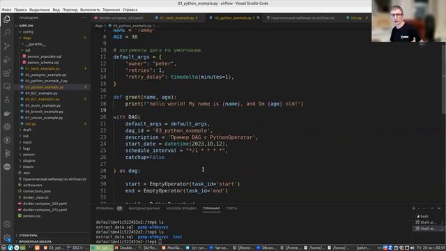Open the Выходные данные panel tab
This screenshot has width=446, height=251.
pos(144,208)
